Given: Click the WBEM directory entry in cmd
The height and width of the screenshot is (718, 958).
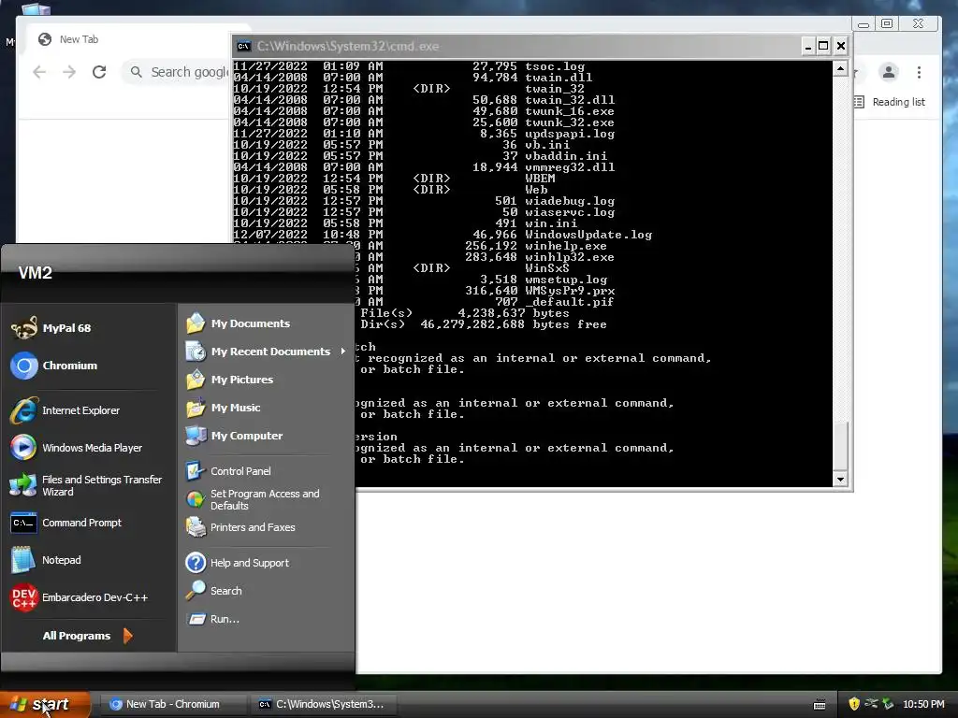Looking at the screenshot, I should 540,179.
